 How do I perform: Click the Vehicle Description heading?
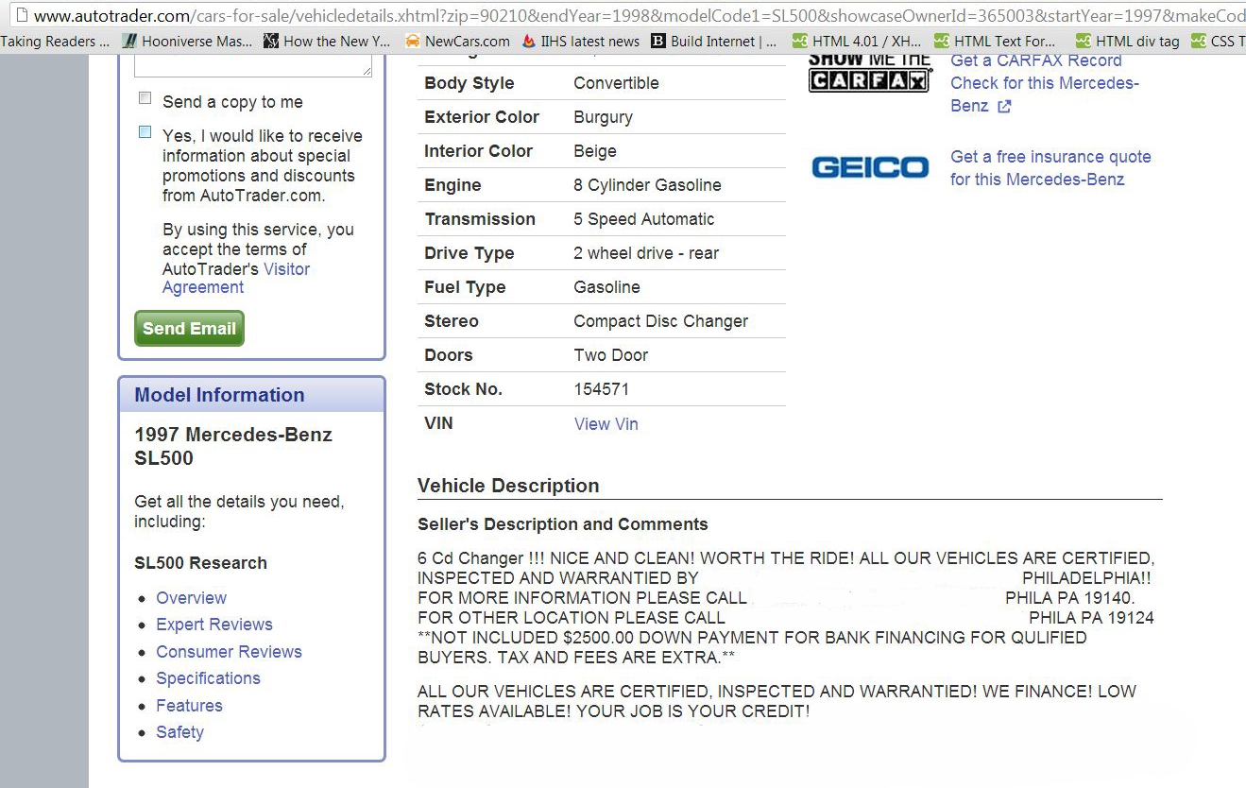(508, 486)
